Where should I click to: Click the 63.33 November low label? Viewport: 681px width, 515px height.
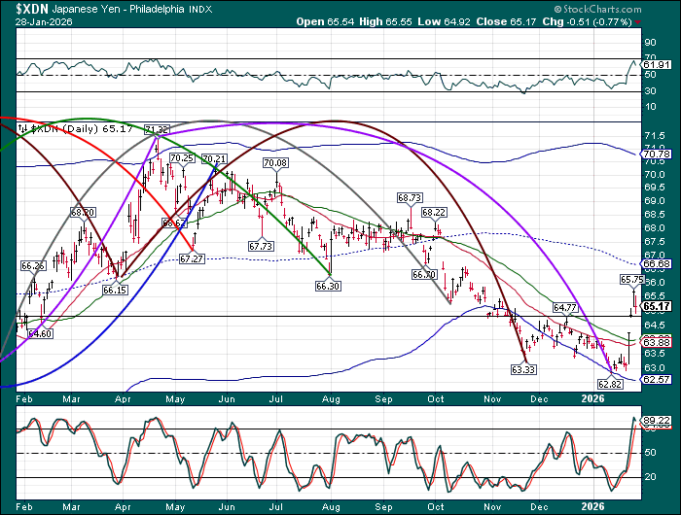[x=523, y=369]
